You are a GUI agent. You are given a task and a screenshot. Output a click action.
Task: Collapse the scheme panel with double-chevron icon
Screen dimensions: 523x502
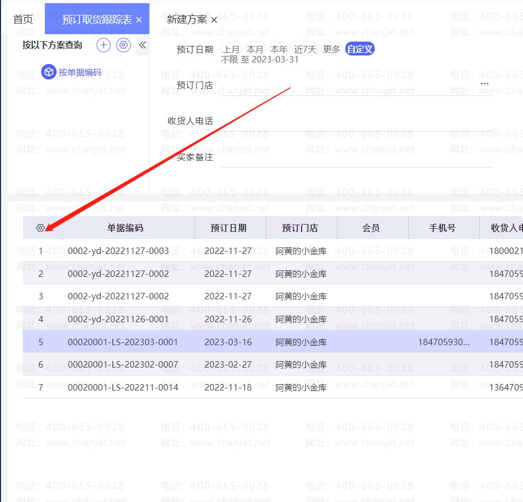click(x=143, y=45)
